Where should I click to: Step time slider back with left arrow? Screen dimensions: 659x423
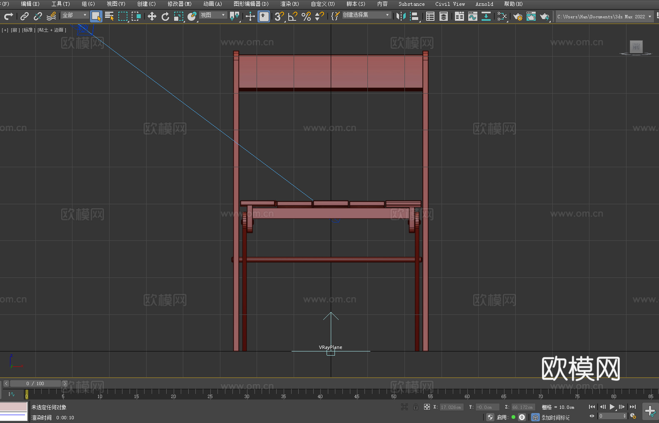tap(6, 383)
